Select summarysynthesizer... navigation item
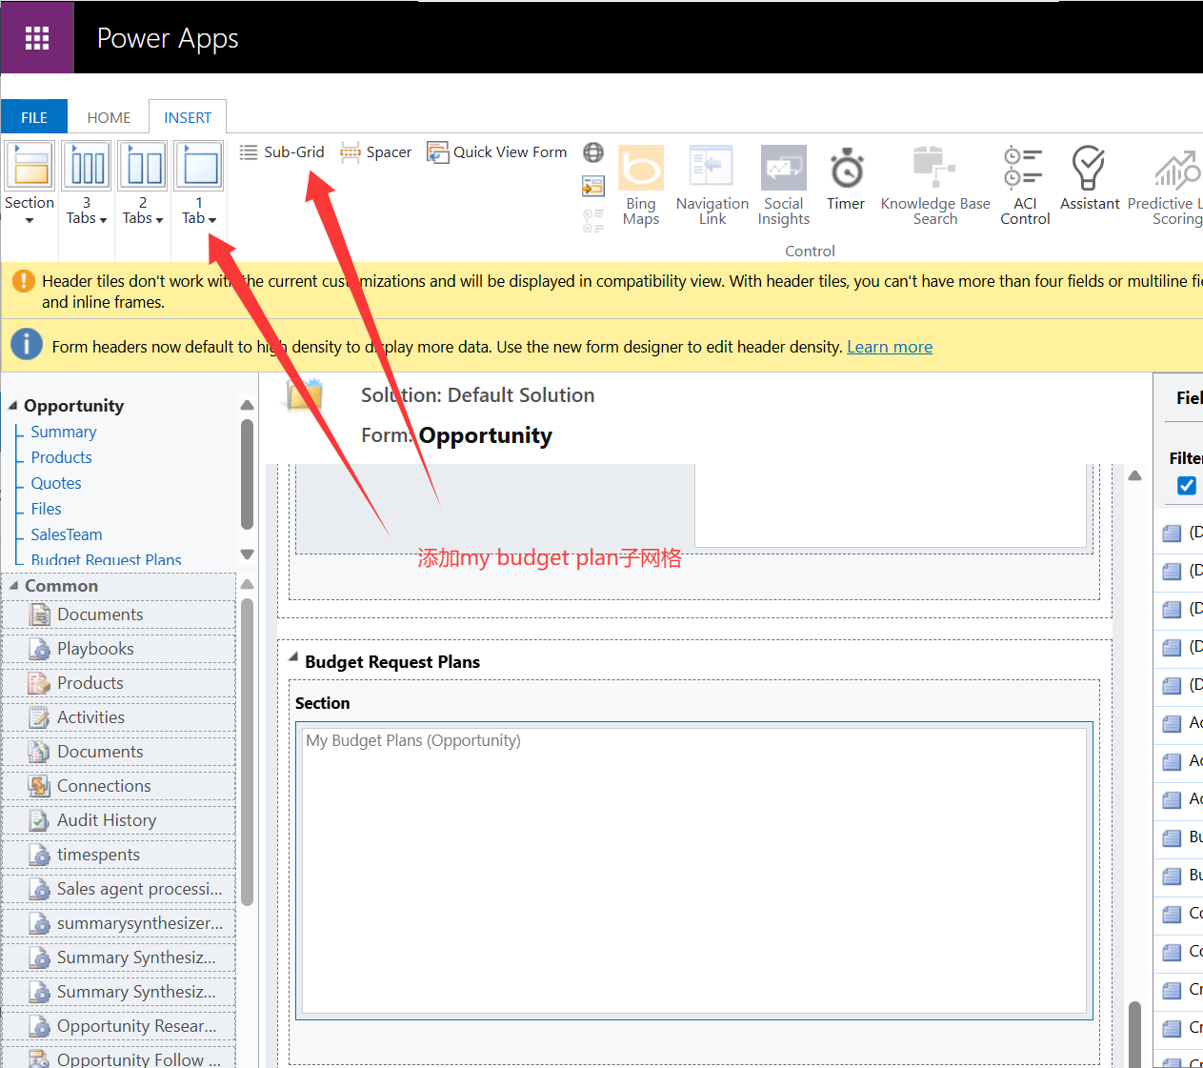The width and height of the screenshot is (1203, 1068). click(119, 923)
